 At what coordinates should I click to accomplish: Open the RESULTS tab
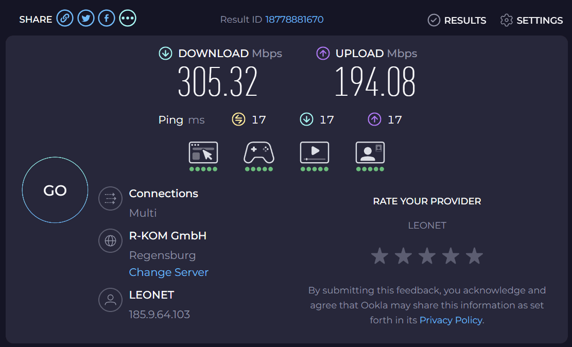click(457, 20)
